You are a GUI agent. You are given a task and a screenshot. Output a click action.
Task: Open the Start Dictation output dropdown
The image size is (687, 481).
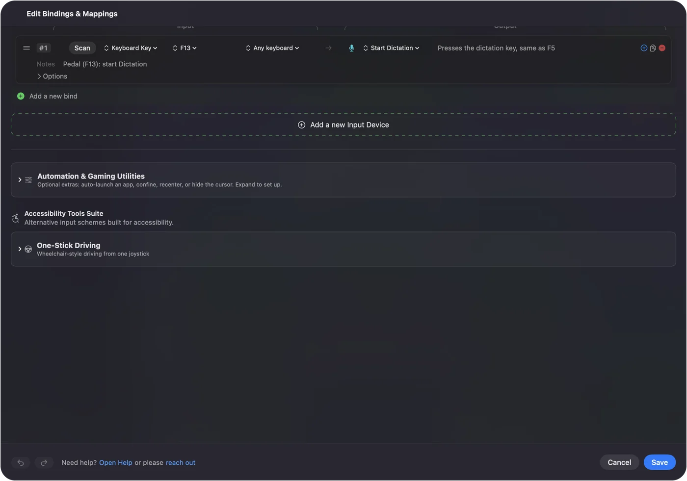pyautogui.click(x=391, y=48)
